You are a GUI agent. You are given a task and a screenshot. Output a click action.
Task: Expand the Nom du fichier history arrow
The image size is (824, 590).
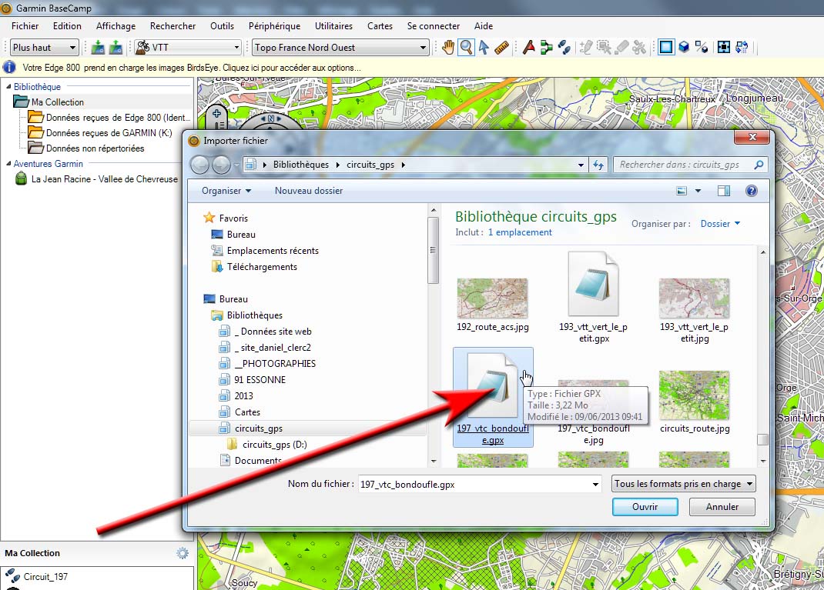(x=595, y=484)
